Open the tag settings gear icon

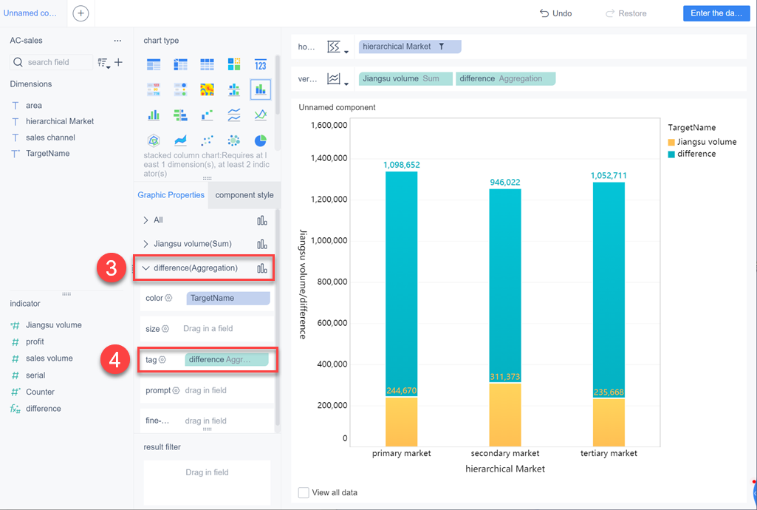point(162,359)
